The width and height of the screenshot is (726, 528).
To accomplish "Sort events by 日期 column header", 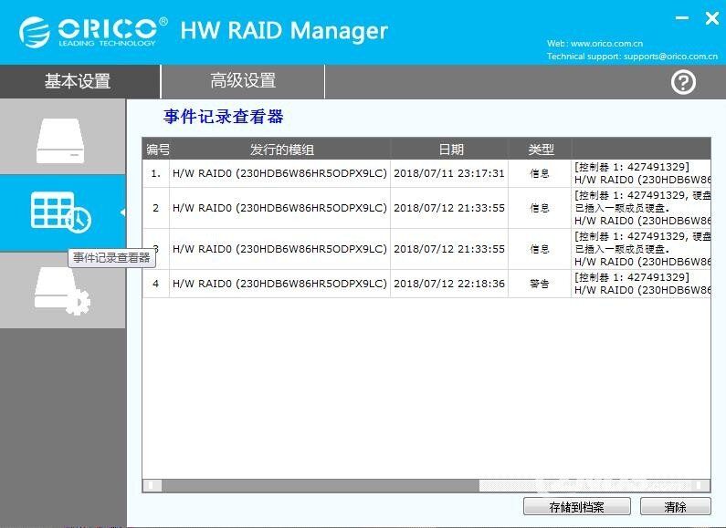I will tap(450, 150).
